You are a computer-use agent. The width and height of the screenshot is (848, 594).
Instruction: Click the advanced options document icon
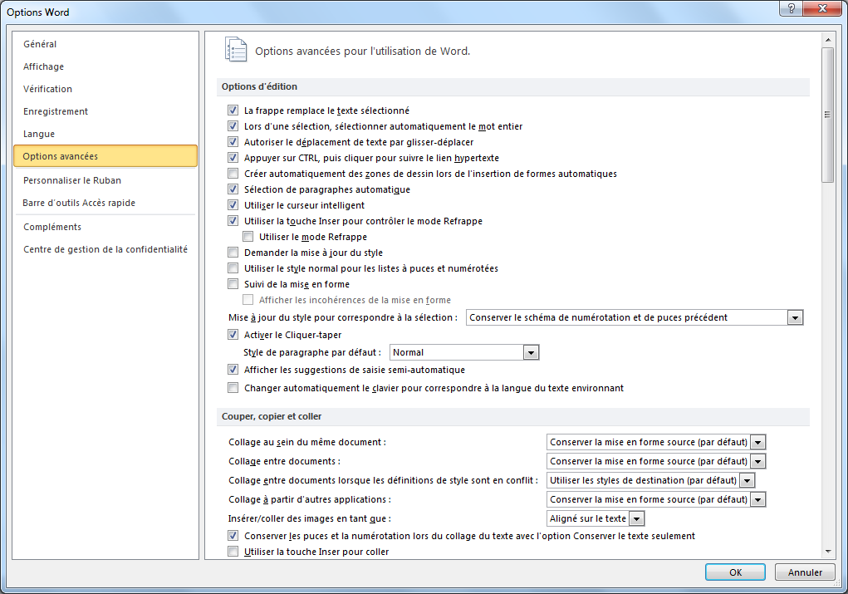click(x=236, y=50)
